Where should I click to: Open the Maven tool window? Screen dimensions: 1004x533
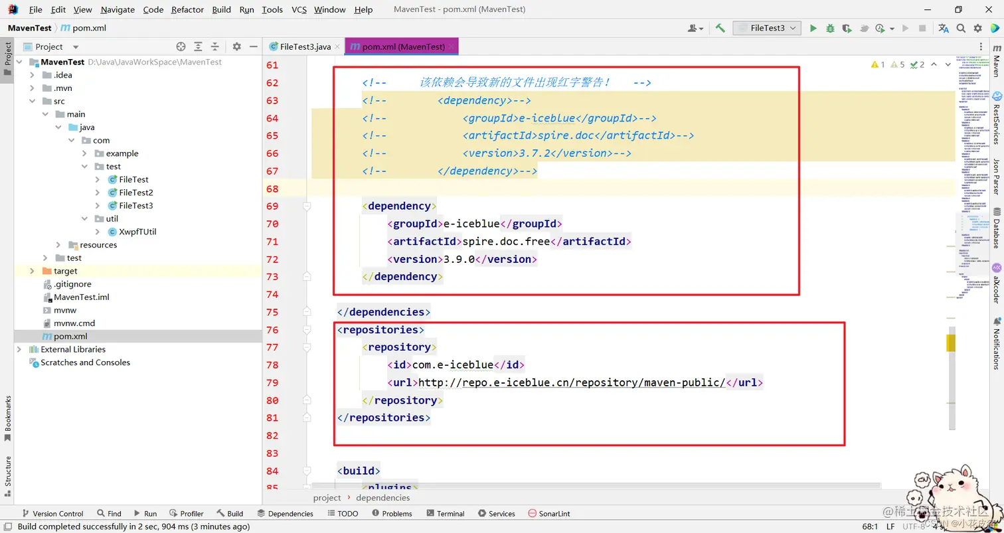point(996,61)
